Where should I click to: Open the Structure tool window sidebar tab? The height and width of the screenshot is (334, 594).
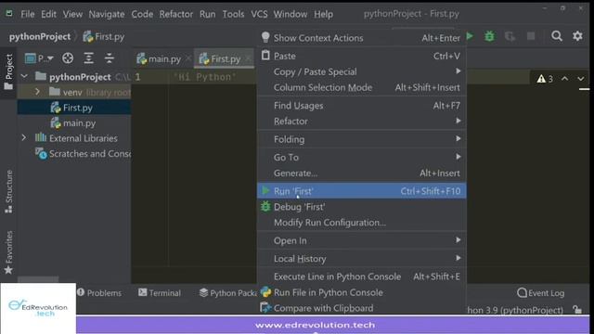point(8,192)
